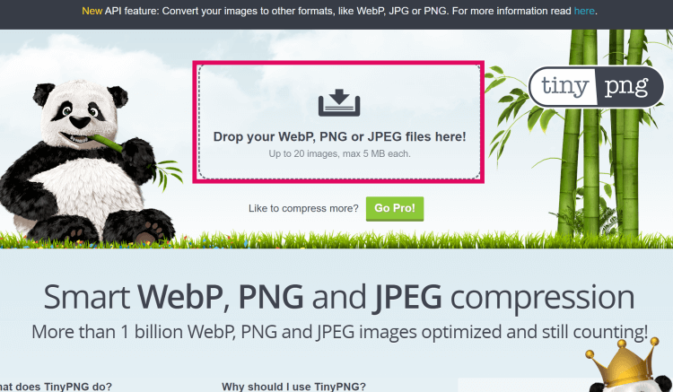Click "Up to 20 images, max 5 MB each" text
Screen dimensions: 673x392
[339, 153]
